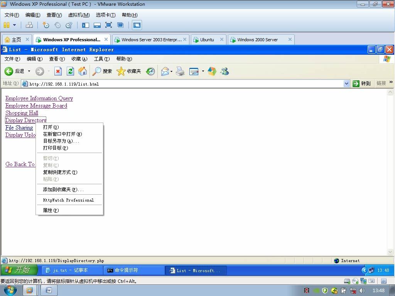
Task: Click IE stop loading icon
Action: click(58, 71)
